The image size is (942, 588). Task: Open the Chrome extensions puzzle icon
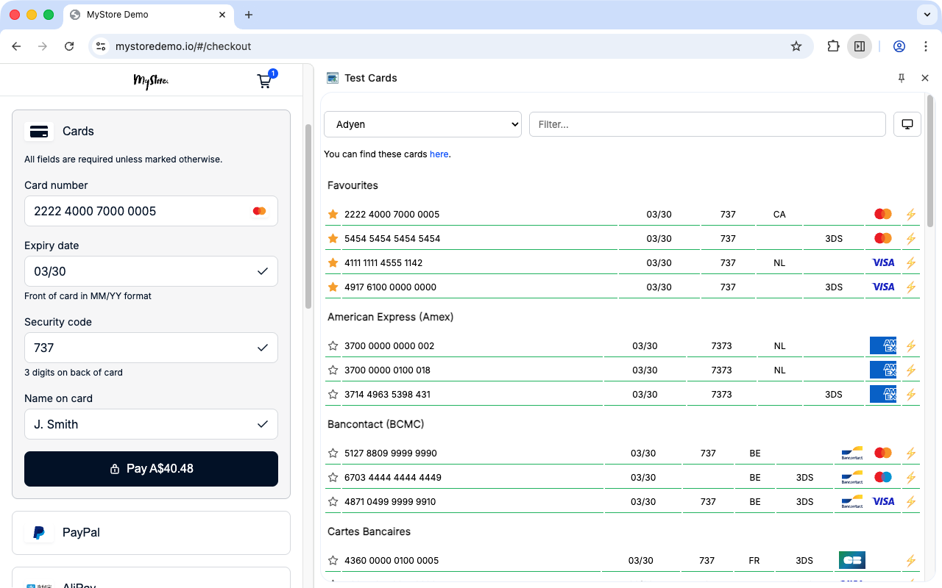[x=833, y=46]
